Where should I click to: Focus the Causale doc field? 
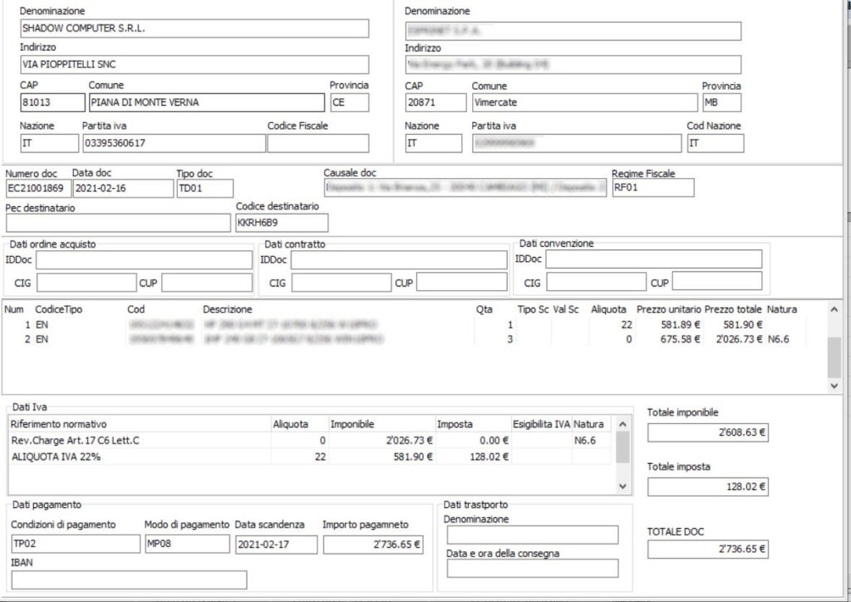[465, 188]
